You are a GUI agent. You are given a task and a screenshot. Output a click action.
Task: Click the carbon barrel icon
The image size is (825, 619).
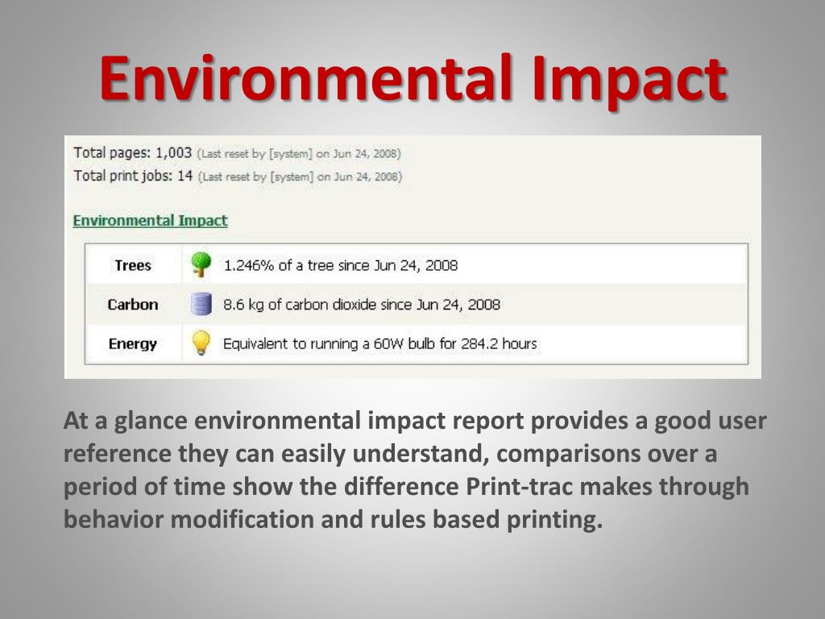[201, 304]
